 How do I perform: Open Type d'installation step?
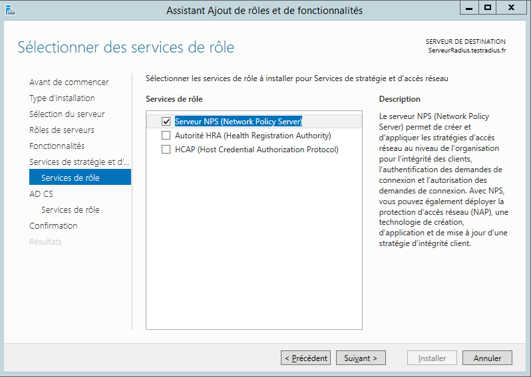click(62, 98)
